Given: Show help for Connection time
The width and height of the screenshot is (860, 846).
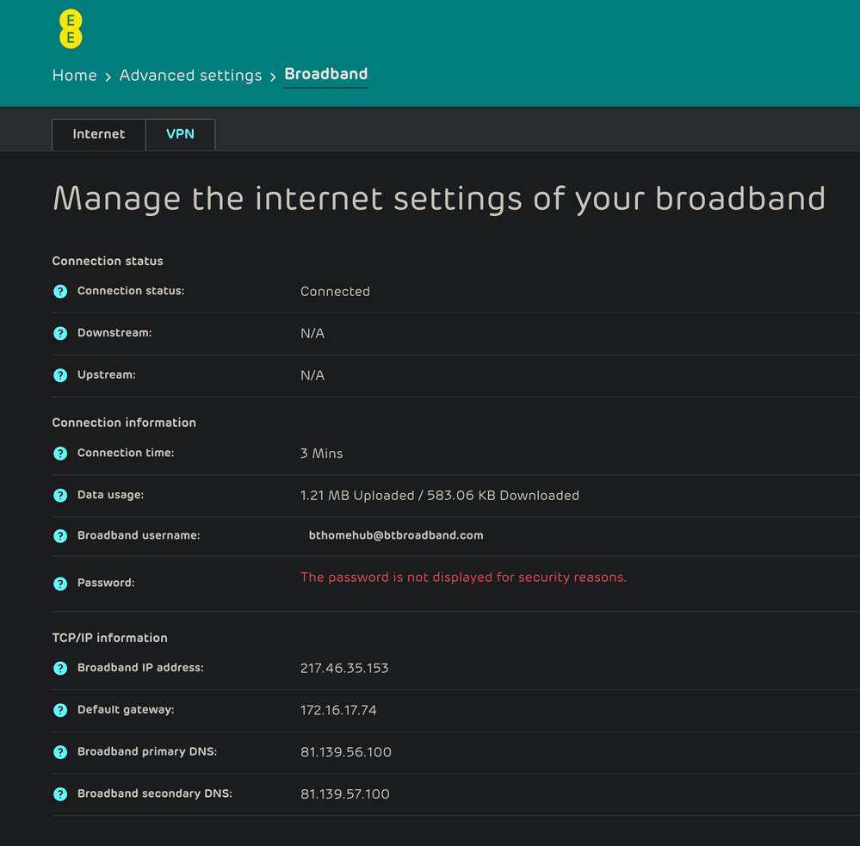Looking at the screenshot, I should (60, 454).
